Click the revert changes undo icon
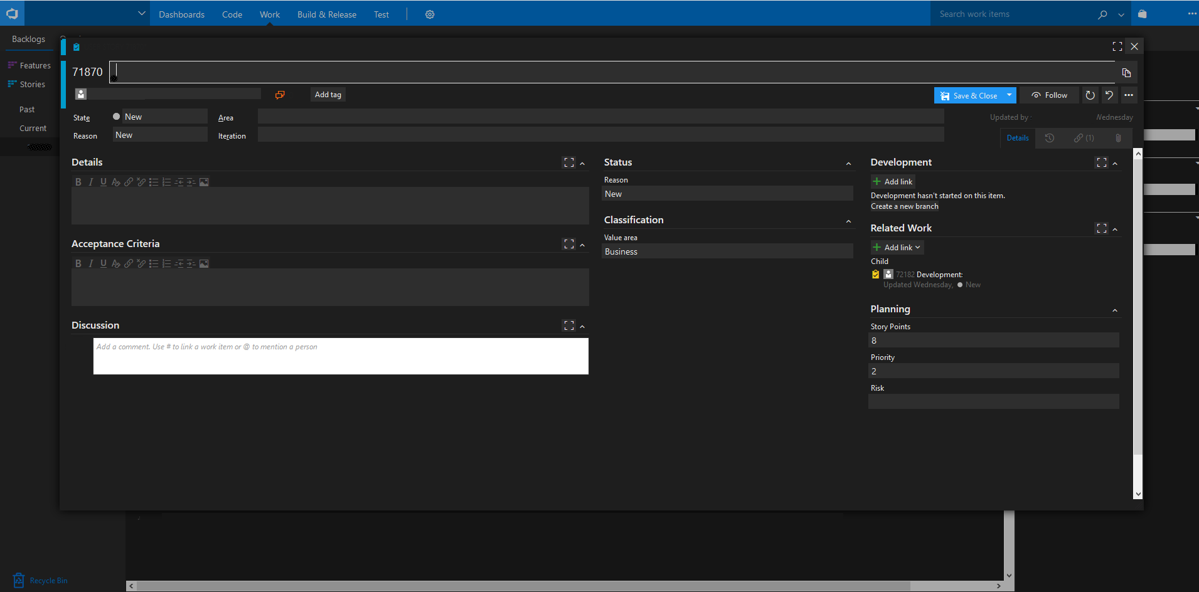Screen dimensions: 1199x592 (x=1109, y=95)
